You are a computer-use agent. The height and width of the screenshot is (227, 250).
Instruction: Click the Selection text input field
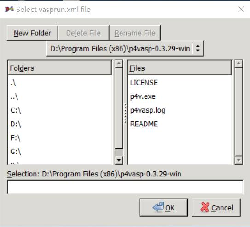click(125, 187)
